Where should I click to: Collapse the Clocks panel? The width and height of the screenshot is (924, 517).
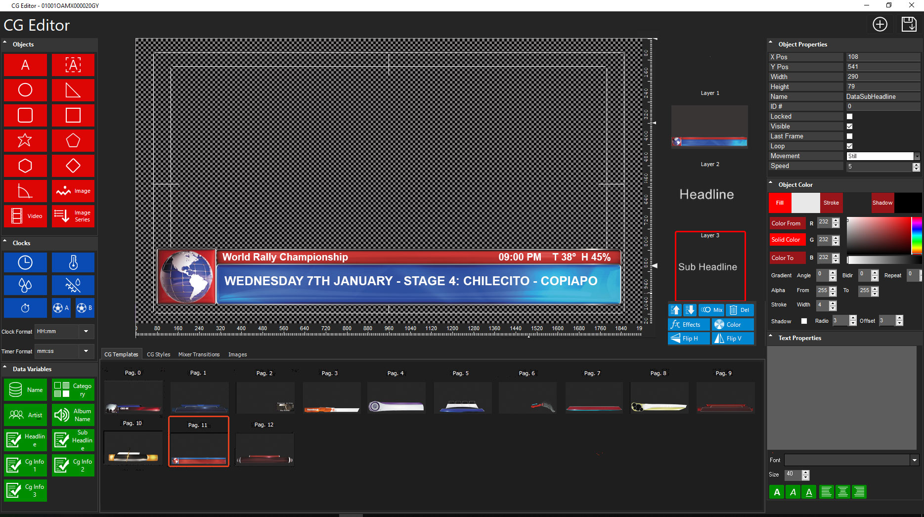[x=5, y=241]
